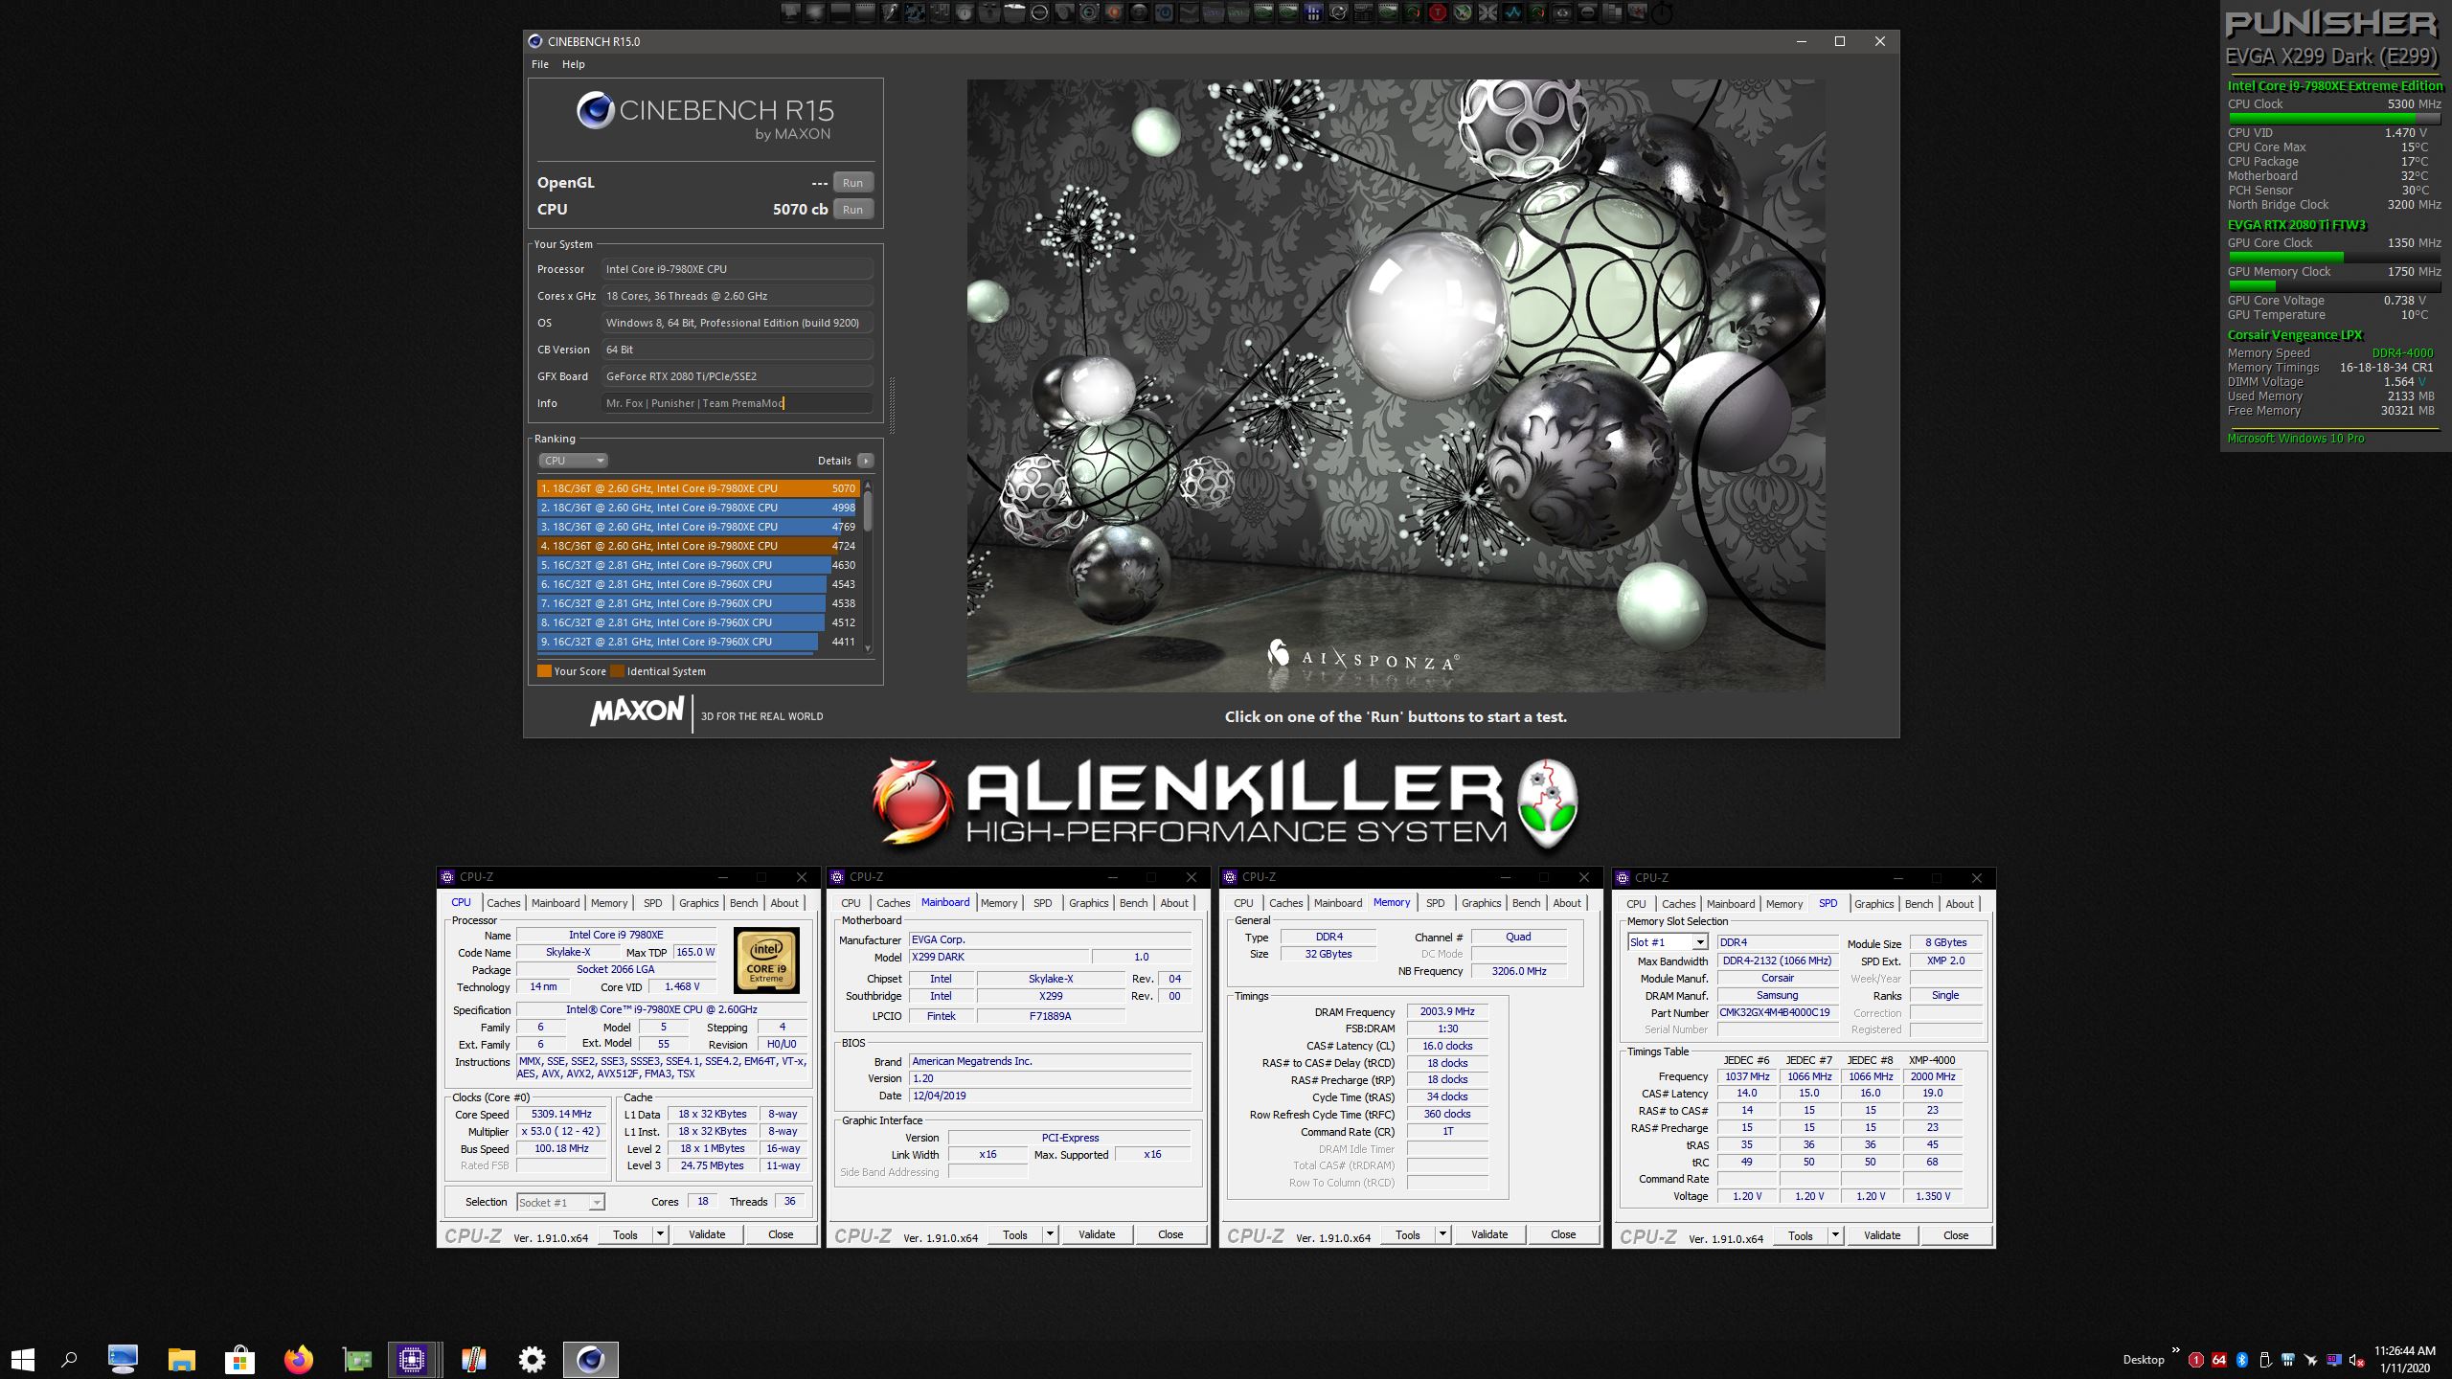
Task: Open the airplane mode tray icon
Action: tap(2310, 1360)
